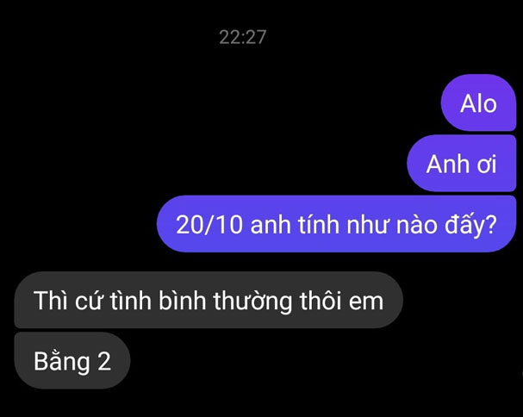Click the '20/10 anh tính như nào đấy?' message
Screen dimensions: 523x417
click(337, 224)
